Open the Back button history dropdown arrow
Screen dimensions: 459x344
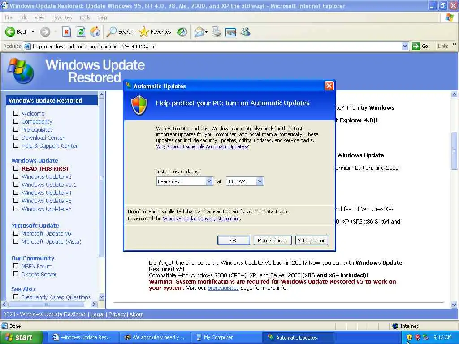click(x=33, y=32)
